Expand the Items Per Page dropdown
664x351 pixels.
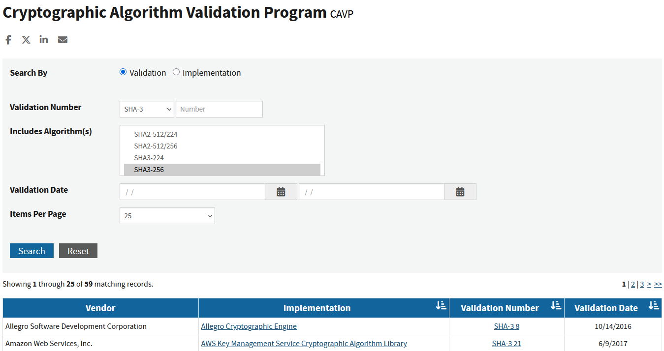click(x=167, y=216)
